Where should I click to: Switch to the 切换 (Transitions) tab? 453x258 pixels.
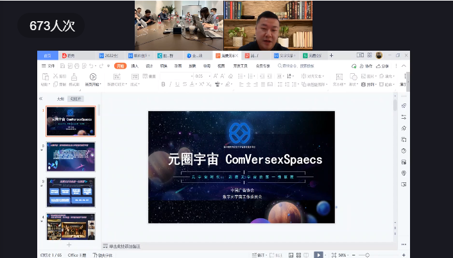164,66
